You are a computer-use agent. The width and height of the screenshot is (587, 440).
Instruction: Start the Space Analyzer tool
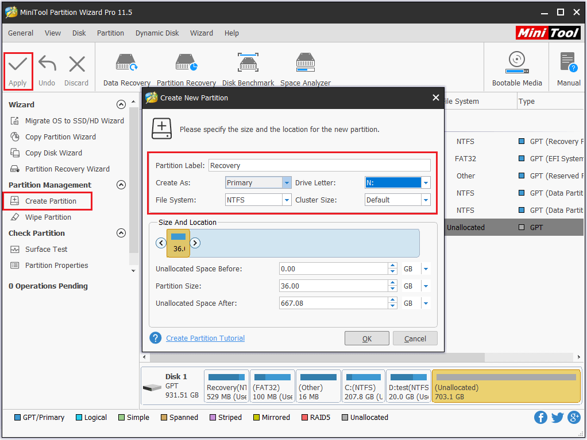(305, 63)
